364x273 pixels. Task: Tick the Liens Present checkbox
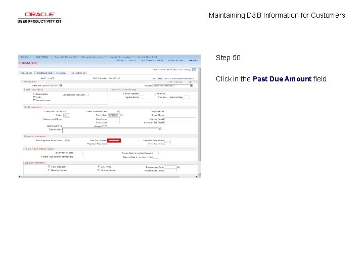pos(34,100)
